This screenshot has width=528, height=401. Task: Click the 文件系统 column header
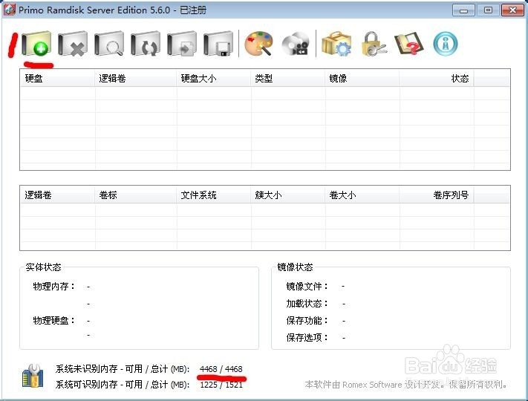(x=213, y=195)
